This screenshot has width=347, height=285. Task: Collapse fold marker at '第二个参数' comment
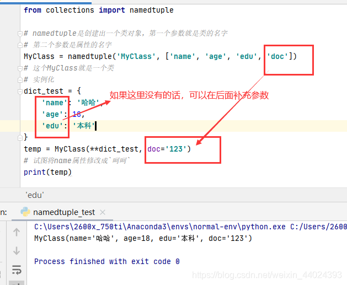click(20, 45)
